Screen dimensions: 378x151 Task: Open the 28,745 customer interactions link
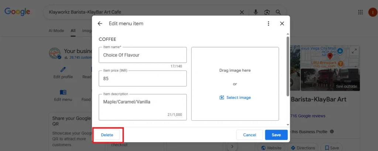[x=81, y=57]
